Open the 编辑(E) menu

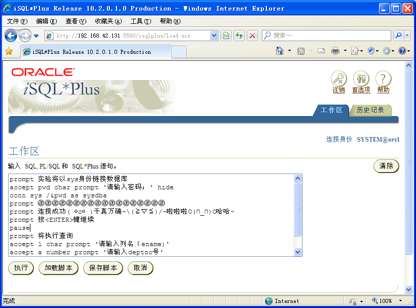click(47, 21)
